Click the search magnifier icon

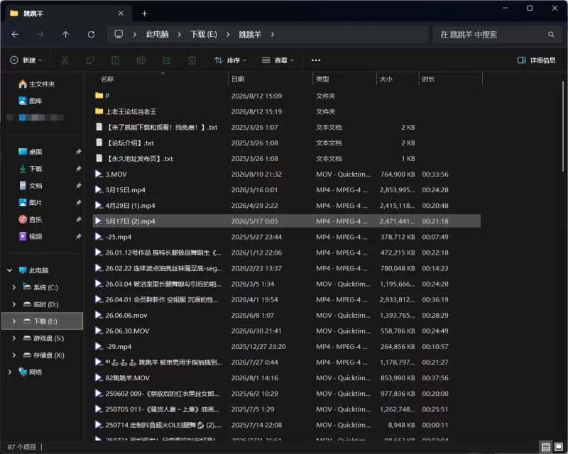[x=551, y=34]
